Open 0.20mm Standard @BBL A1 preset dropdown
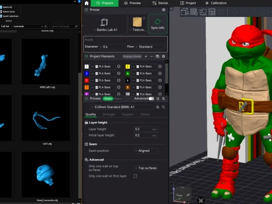The height and width of the screenshot is (204, 272). point(122,107)
